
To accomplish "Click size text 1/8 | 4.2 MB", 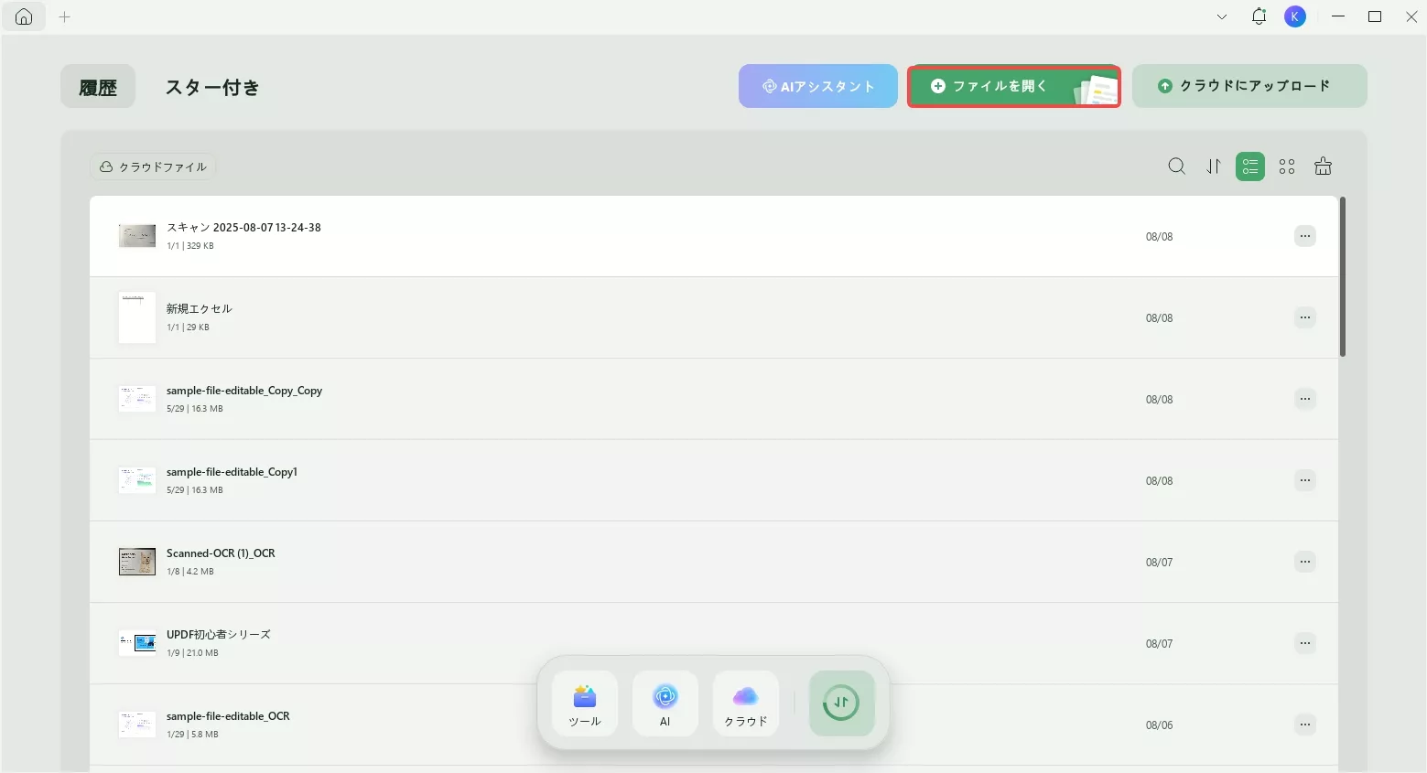I will coord(190,572).
